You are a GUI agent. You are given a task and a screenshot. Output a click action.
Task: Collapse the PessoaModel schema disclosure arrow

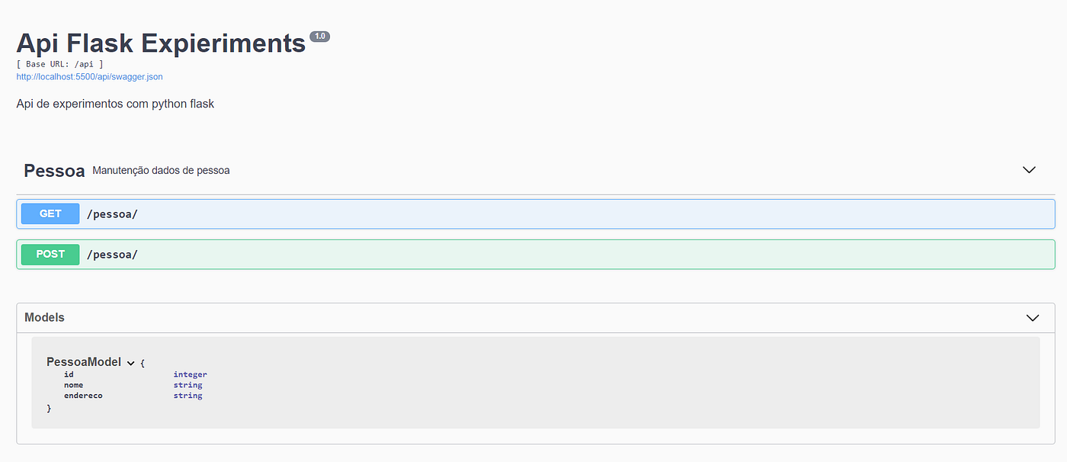[130, 361]
